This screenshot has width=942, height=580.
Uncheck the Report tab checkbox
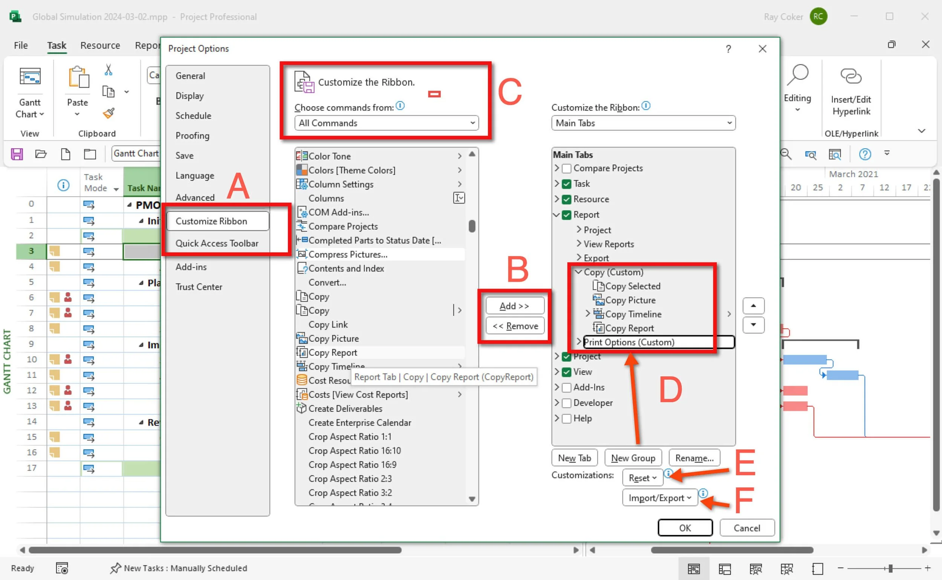566,215
